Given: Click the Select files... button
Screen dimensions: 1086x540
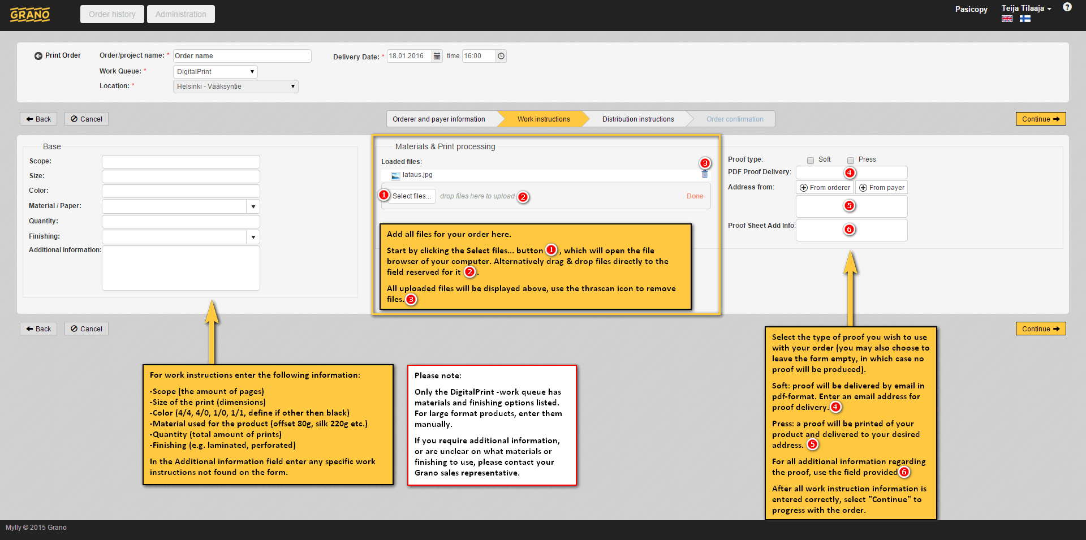Looking at the screenshot, I should (411, 196).
